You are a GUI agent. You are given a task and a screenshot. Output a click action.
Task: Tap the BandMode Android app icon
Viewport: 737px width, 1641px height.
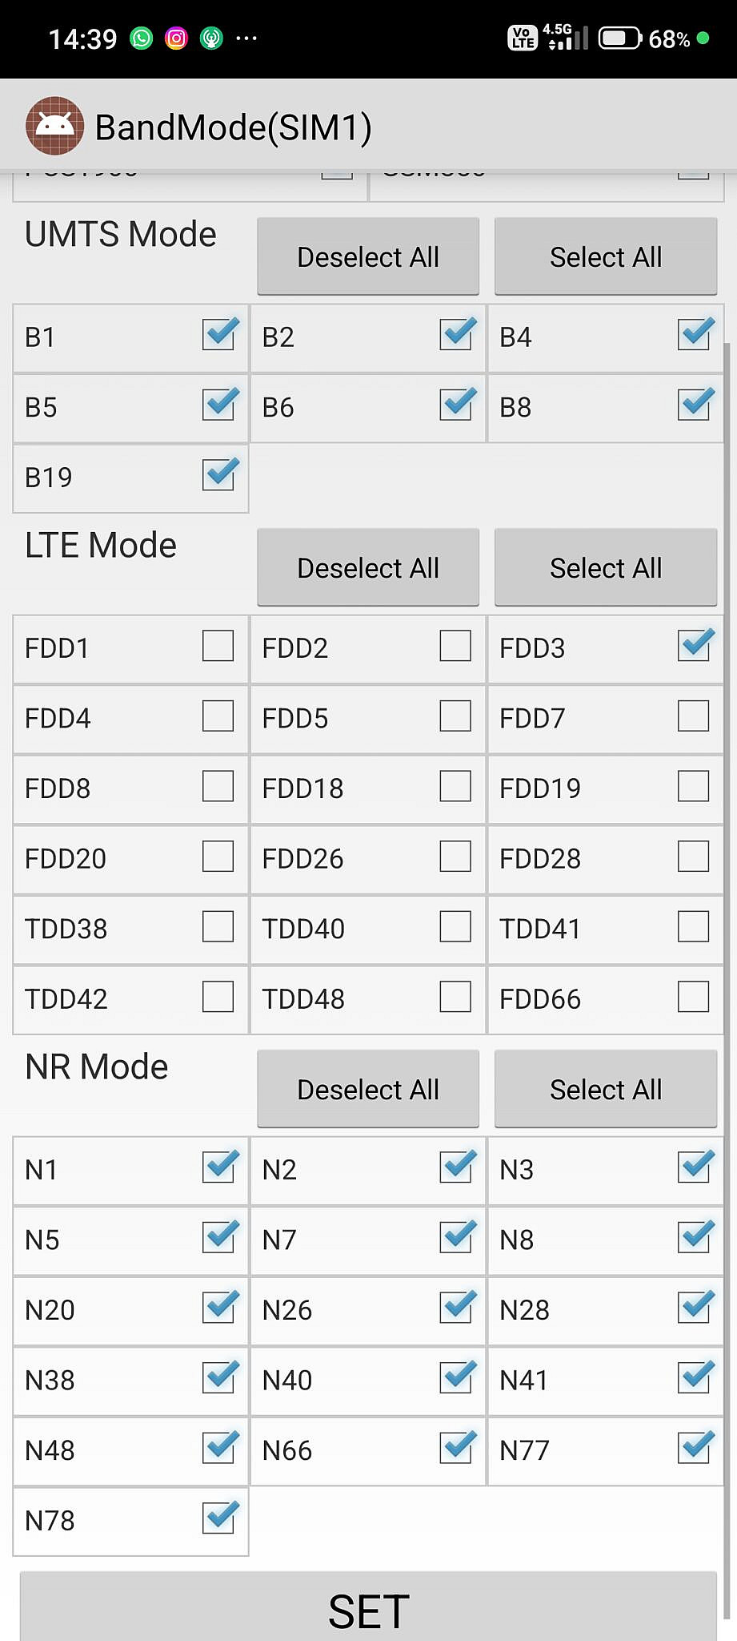(x=54, y=126)
